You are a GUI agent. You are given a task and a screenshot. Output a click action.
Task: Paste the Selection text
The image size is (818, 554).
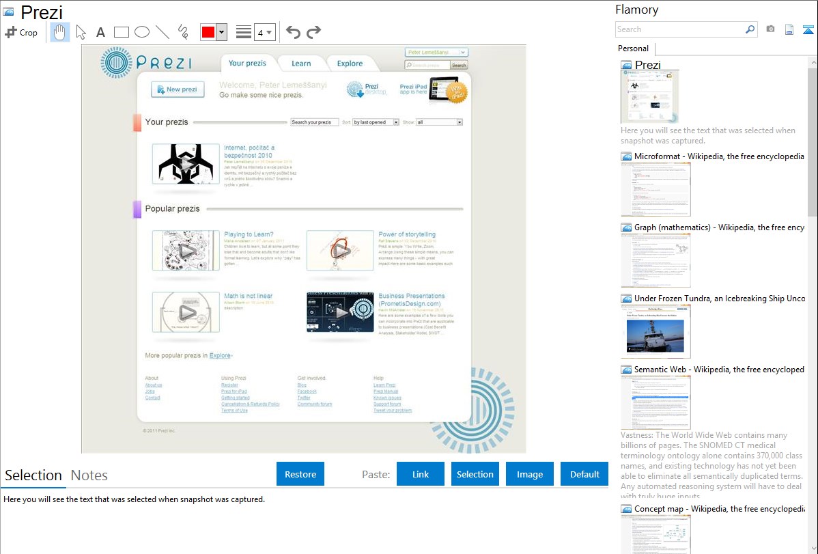[475, 474]
